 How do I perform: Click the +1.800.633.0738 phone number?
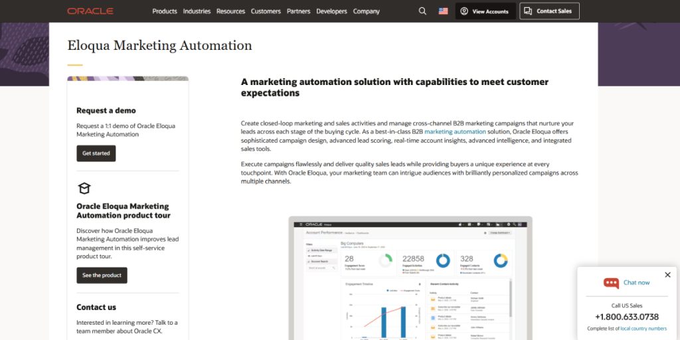click(x=627, y=317)
